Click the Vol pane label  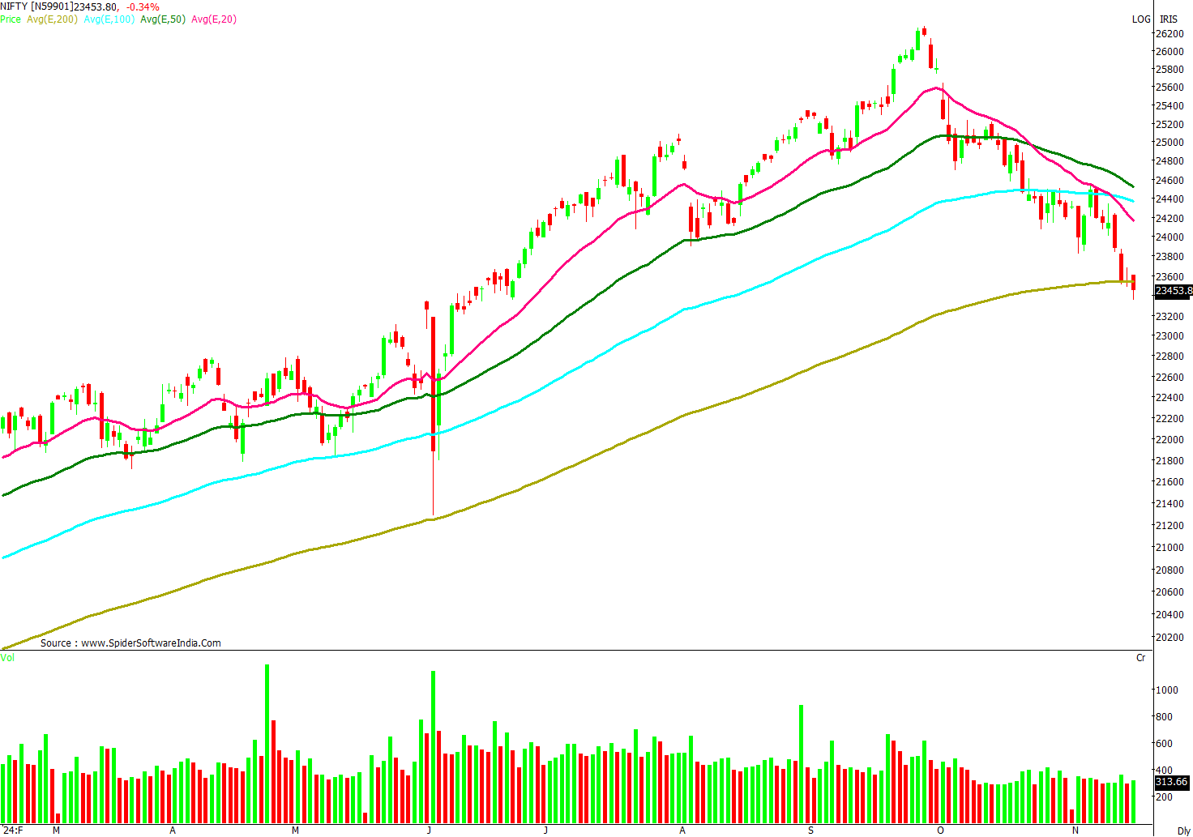[7, 657]
